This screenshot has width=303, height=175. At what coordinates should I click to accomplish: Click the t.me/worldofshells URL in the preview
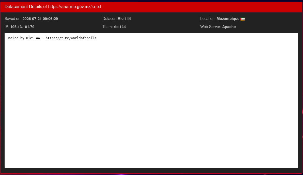(x=71, y=38)
